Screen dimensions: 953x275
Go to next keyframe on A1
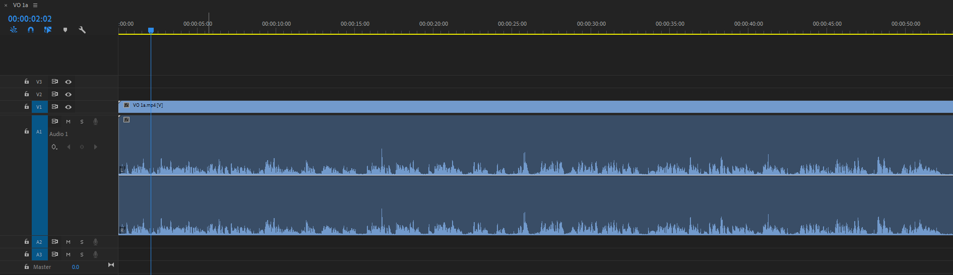[x=95, y=147]
